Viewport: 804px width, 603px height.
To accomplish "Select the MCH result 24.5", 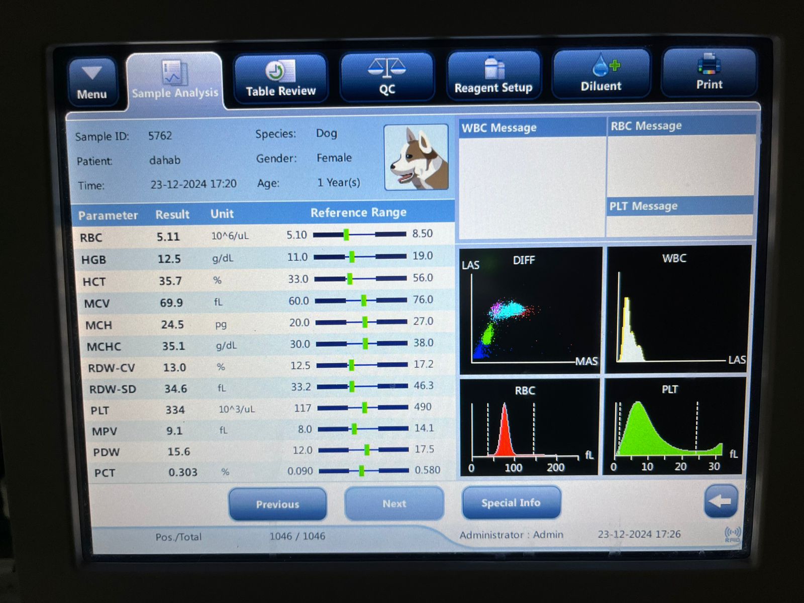I will (x=172, y=325).
